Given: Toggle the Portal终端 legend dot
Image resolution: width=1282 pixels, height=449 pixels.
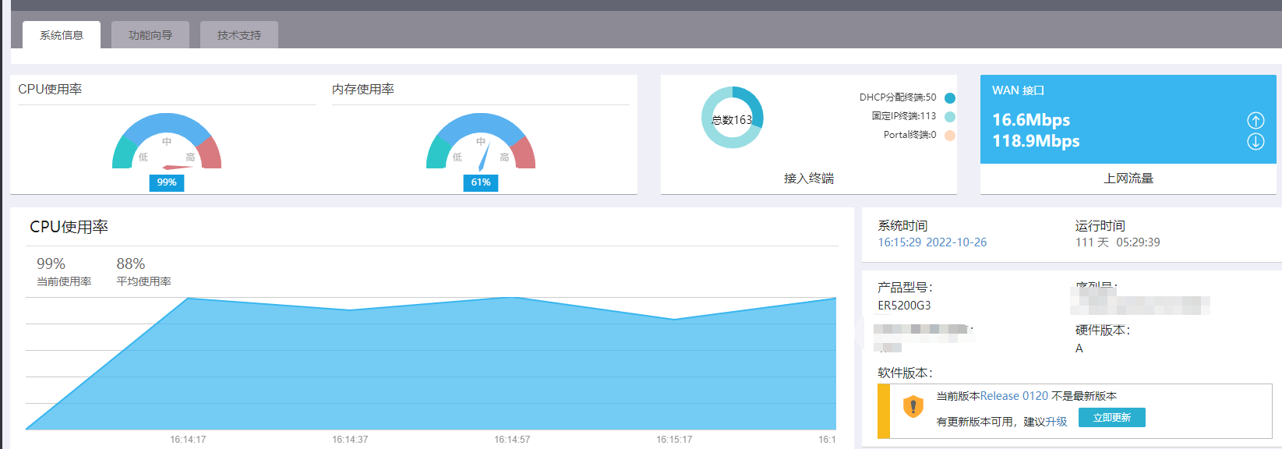Looking at the screenshot, I should coord(949,136).
